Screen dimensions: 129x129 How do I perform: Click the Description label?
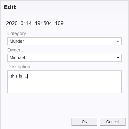(x=20, y=67)
